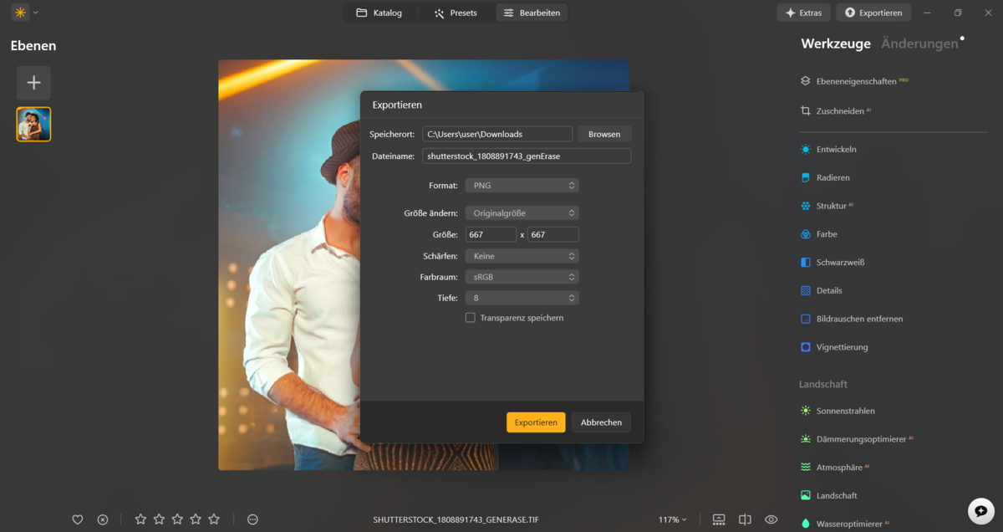Select the Bildrauschen entfernen tool
The width and height of the screenshot is (1003, 532).
[x=860, y=319]
